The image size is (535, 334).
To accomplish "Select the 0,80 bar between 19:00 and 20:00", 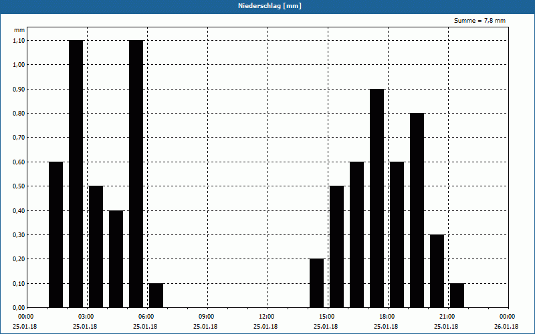I will coord(417,210).
